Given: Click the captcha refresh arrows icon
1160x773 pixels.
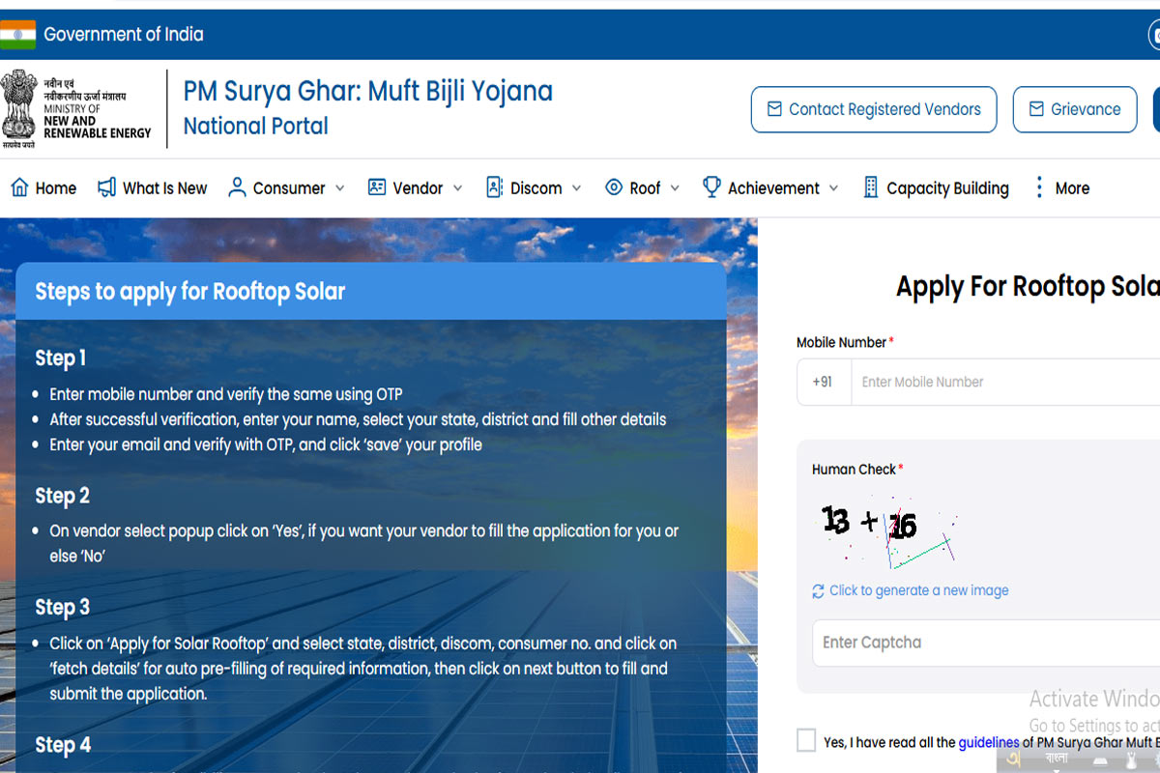Looking at the screenshot, I should coord(818,591).
